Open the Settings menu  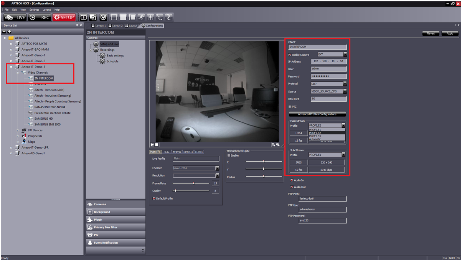point(34,10)
